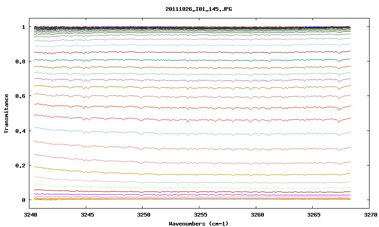Click the x-axis tick label 3260
Viewport: 379px width, 227px height.
pyautogui.click(x=257, y=215)
